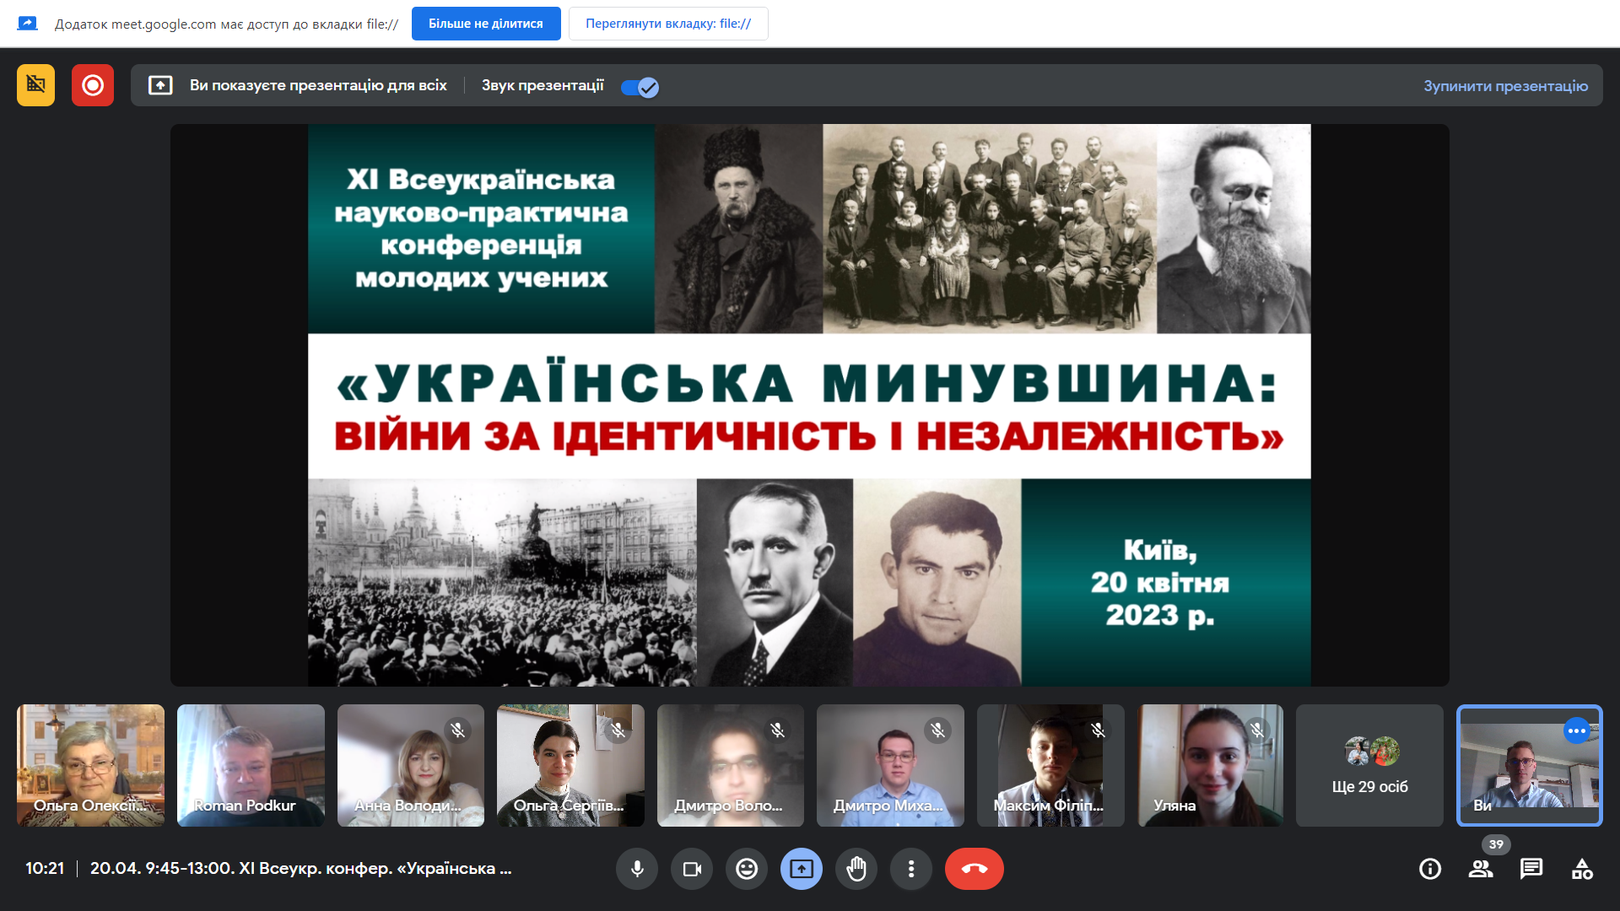Screen dimensions: 1620x911
Task: Click 'Зупинити презентацію' link
Action: click(1505, 86)
